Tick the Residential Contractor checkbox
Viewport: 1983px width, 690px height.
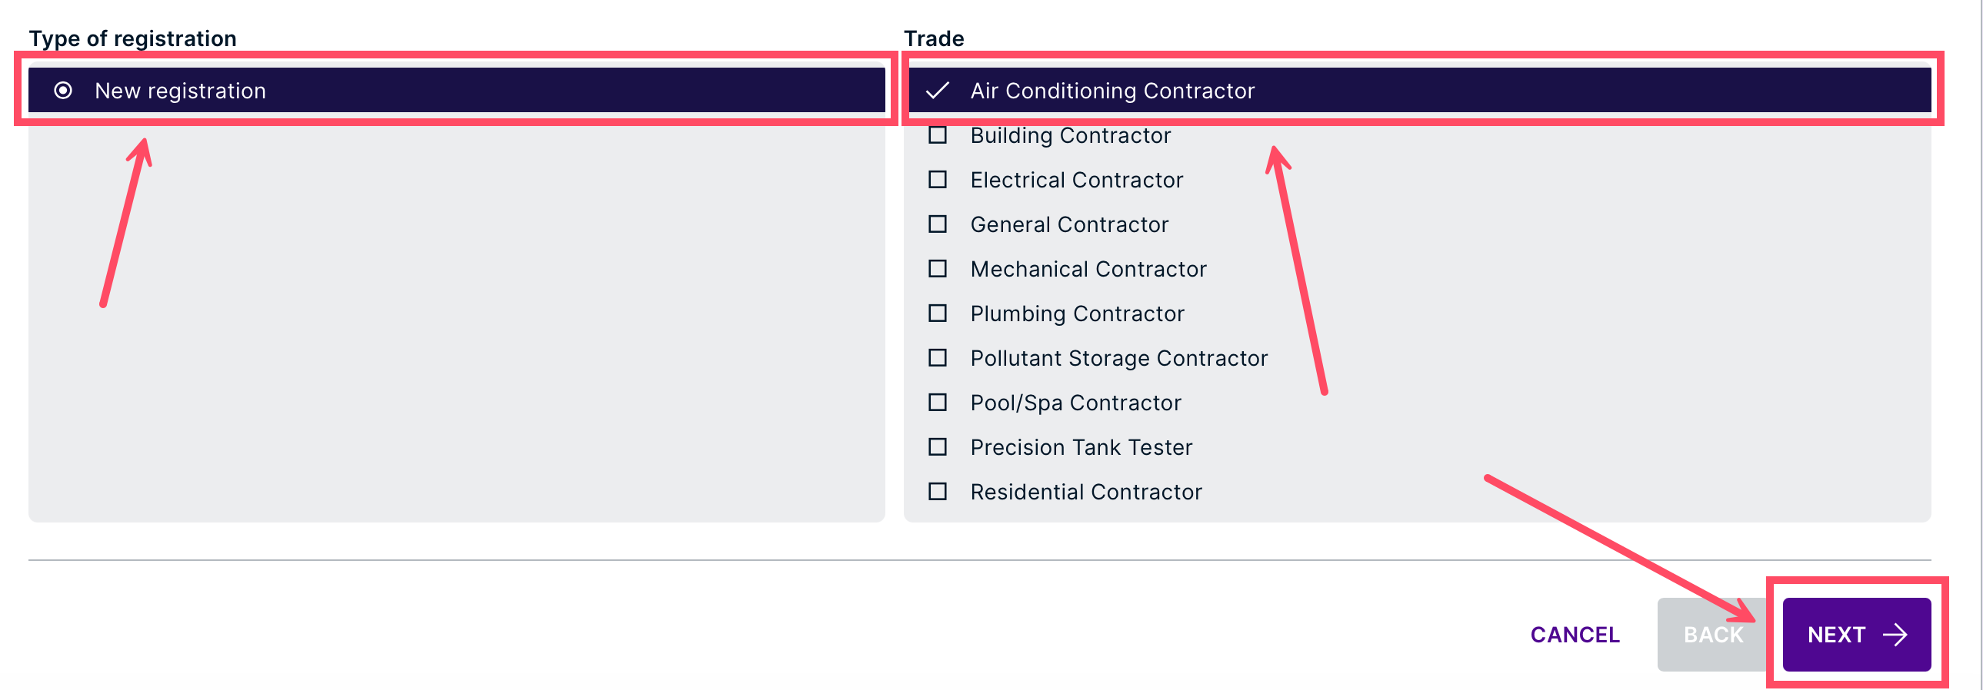[x=937, y=493]
